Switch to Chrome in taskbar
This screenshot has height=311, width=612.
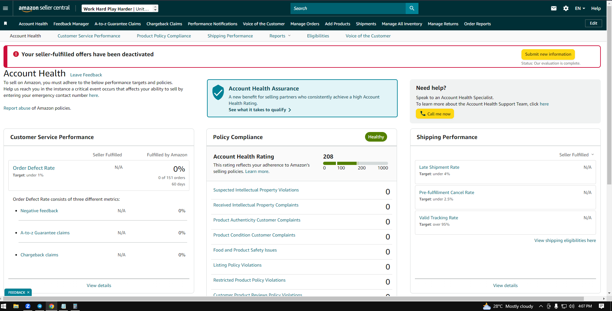tap(52, 306)
